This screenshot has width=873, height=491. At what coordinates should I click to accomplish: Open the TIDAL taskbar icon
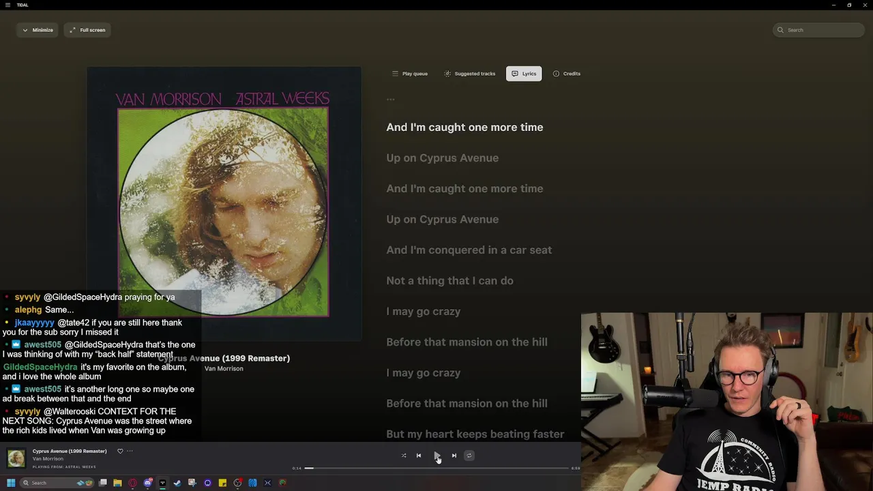pos(162,483)
